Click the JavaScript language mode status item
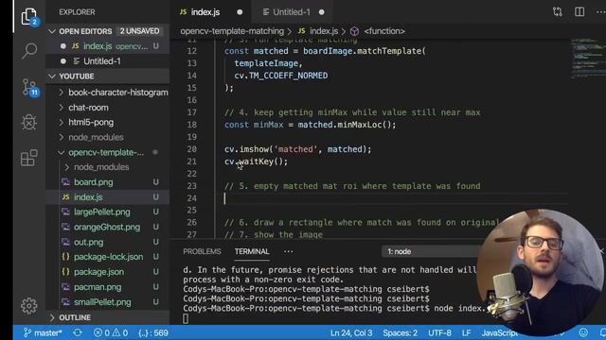 pos(499,332)
